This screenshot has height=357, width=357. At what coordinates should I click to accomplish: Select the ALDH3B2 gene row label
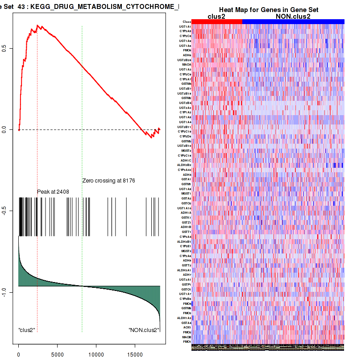pyautogui.click(x=185, y=165)
